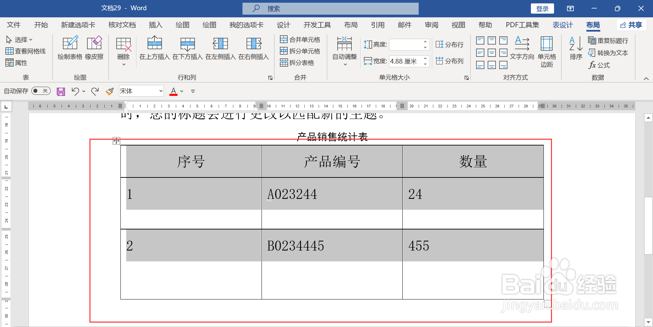Open the 插入 ribbon tab
The width and height of the screenshot is (653, 327).
coord(155,25)
